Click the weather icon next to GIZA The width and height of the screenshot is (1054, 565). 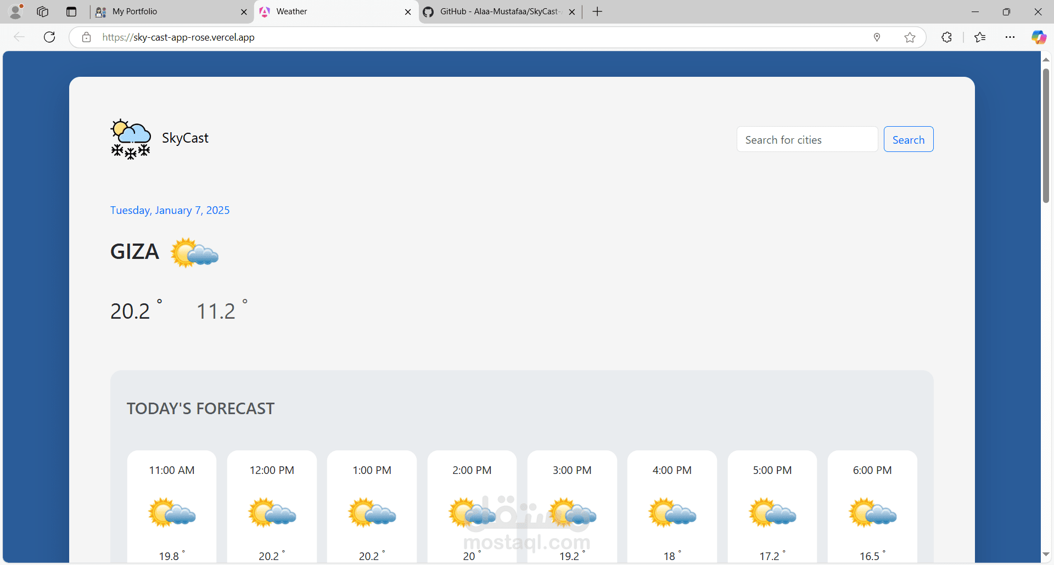[194, 253]
